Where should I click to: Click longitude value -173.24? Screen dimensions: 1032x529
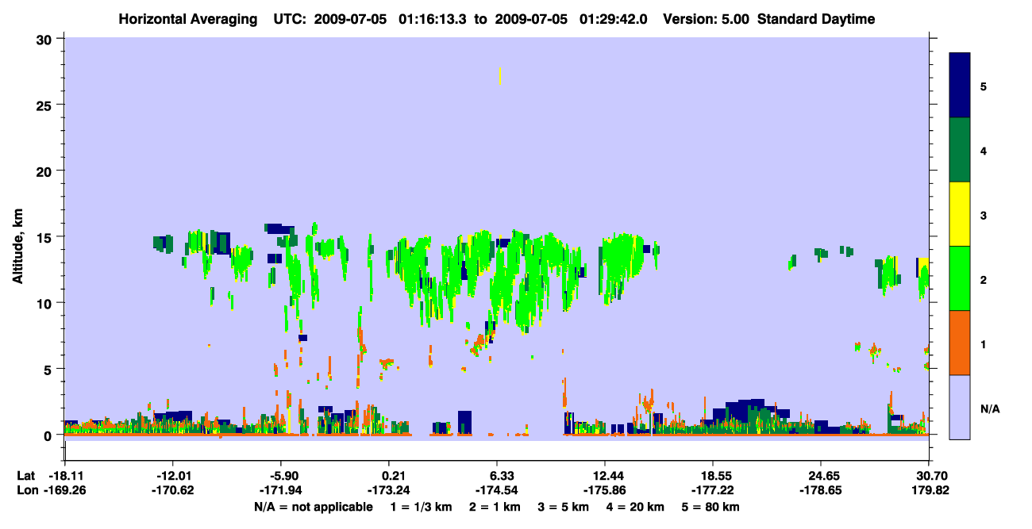click(x=389, y=491)
